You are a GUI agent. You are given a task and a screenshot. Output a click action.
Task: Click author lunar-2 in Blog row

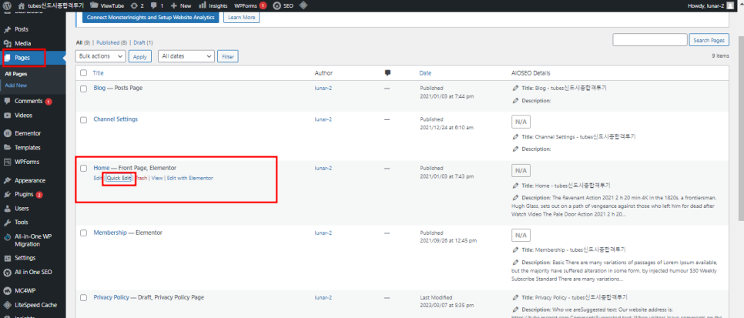tap(323, 89)
